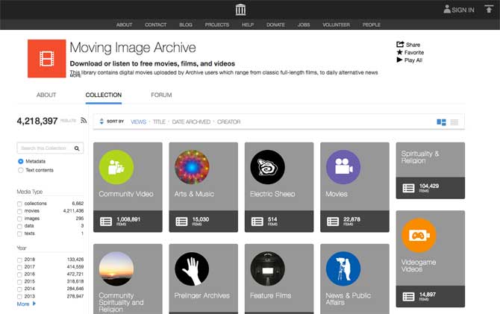Open the ABOUT tab
The image size is (500, 314).
[46, 95]
